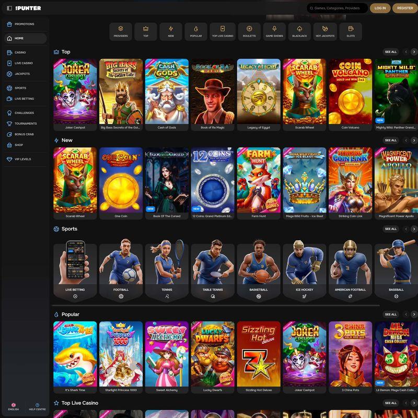Open Live Betting in sidebar

pos(25,99)
